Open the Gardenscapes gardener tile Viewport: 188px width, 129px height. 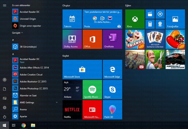[x=155, y=59]
